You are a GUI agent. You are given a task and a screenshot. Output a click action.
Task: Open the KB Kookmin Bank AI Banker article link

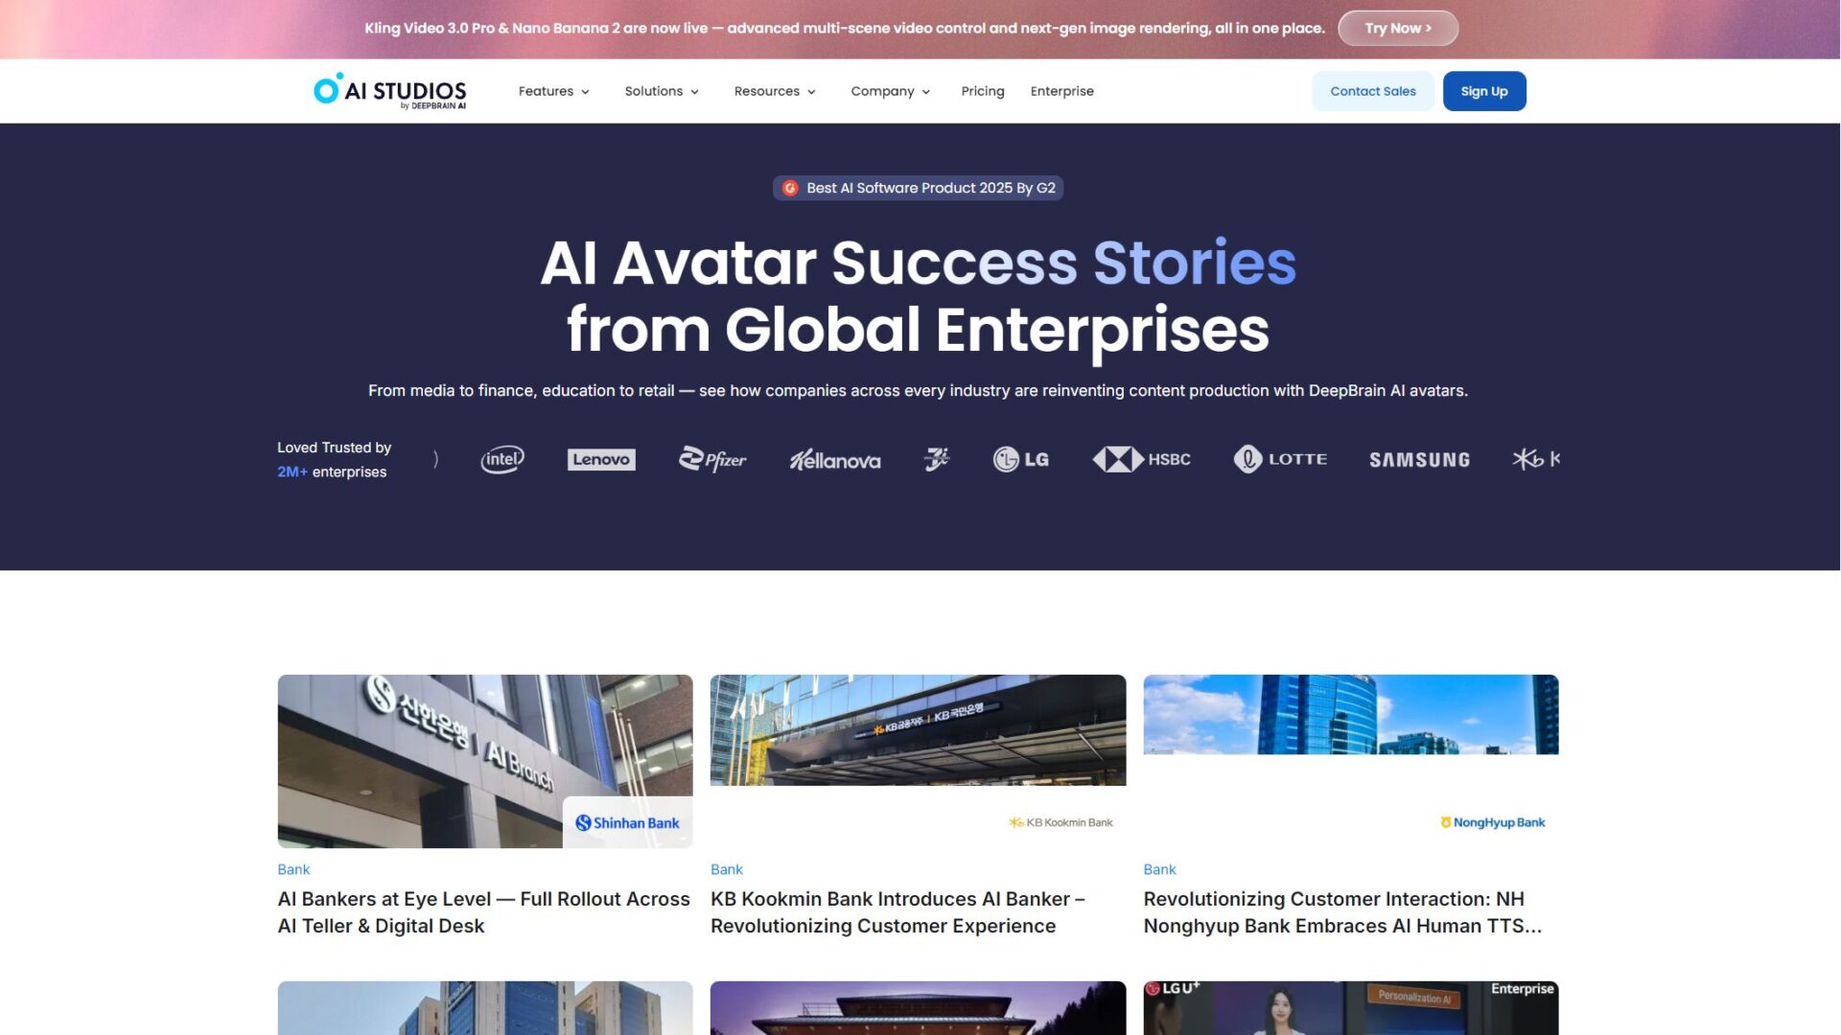point(897,912)
